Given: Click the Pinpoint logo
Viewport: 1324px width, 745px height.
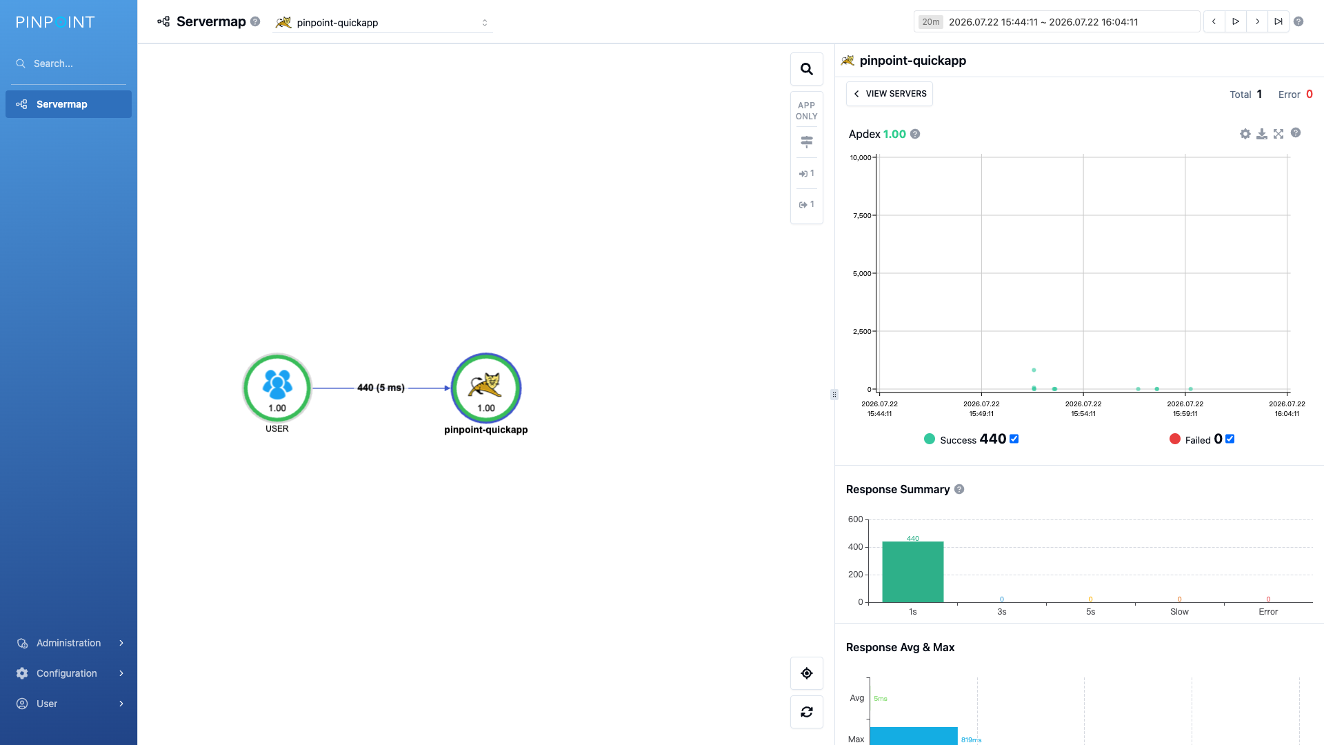Looking at the screenshot, I should point(55,22).
